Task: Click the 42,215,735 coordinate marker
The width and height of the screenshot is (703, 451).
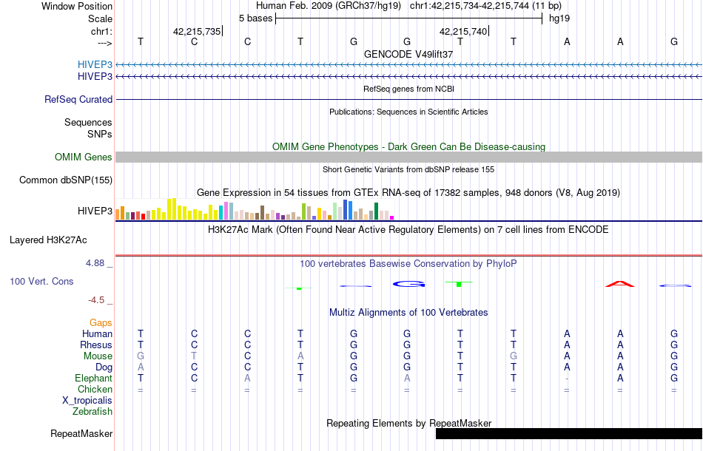Action: [x=198, y=31]
